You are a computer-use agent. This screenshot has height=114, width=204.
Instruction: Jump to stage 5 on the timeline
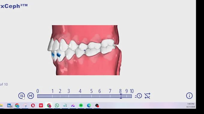point(91,91)
